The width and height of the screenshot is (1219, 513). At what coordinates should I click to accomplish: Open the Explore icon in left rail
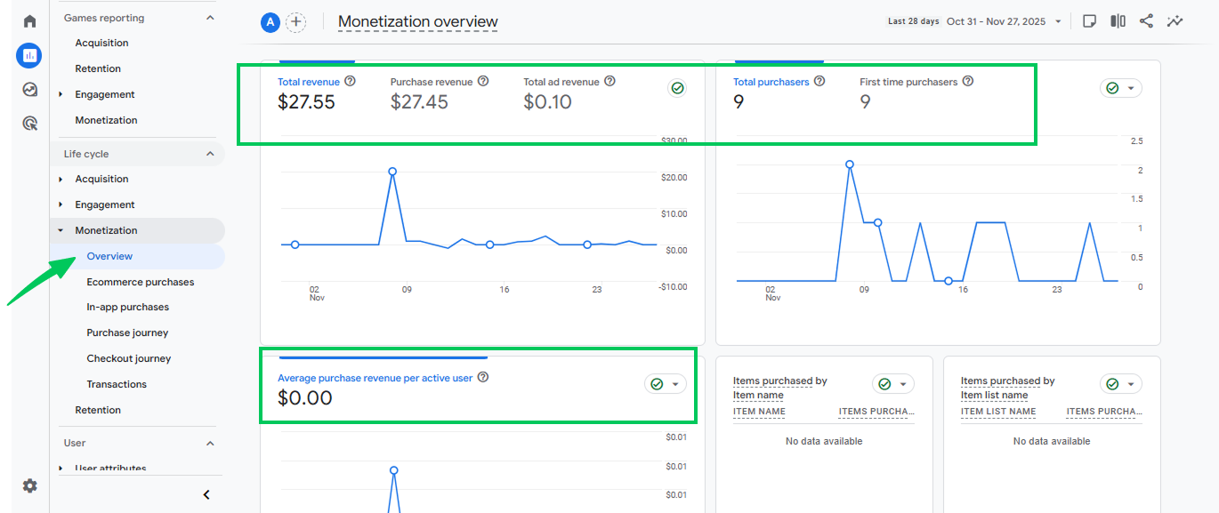pyautogui.click(x=29, y=90)
